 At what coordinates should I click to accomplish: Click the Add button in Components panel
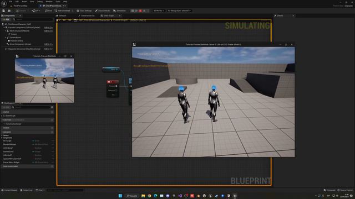6,20
